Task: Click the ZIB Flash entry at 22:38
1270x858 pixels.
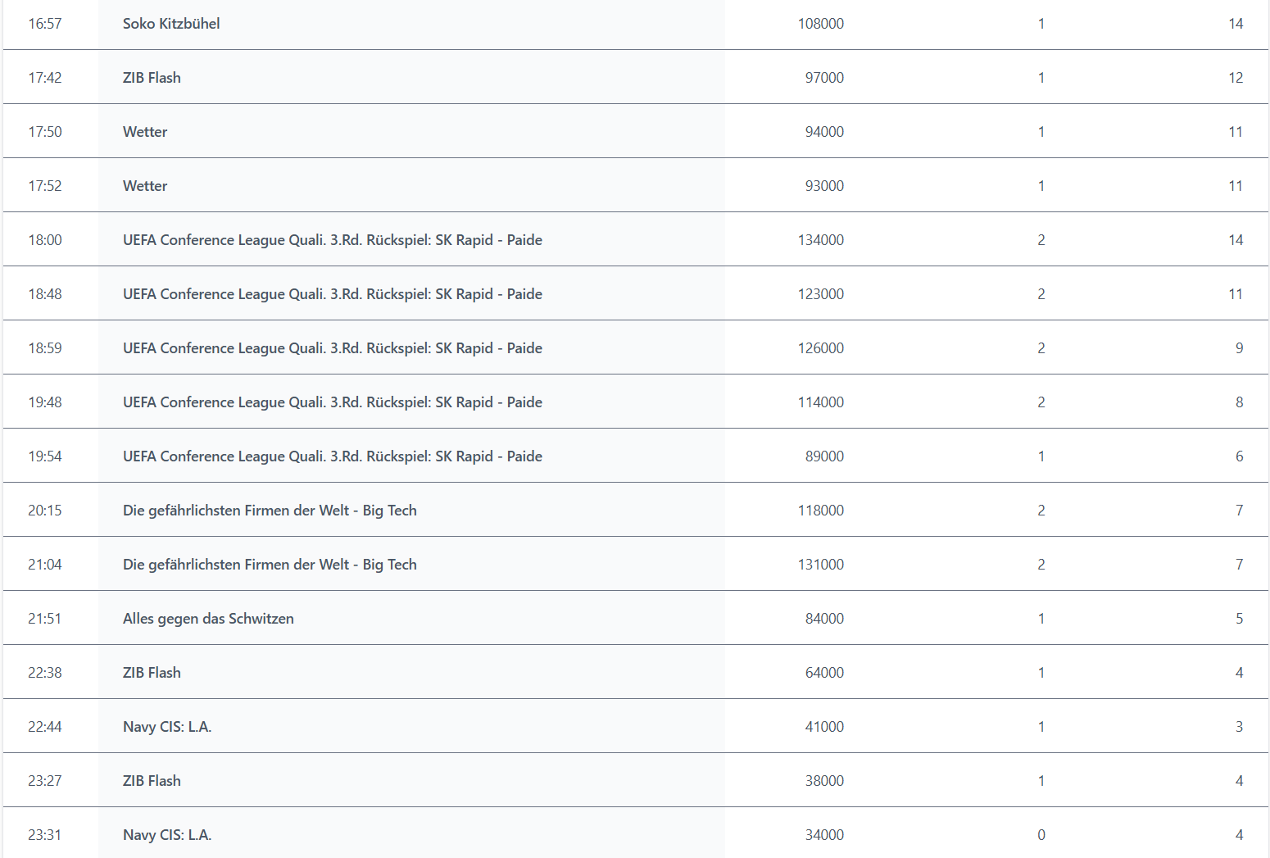Action: tap(152, 673)
